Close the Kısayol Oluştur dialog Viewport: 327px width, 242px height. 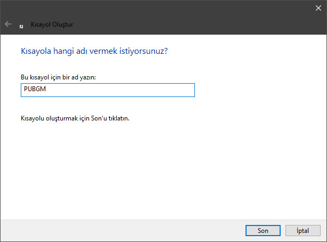pos(318,8)
